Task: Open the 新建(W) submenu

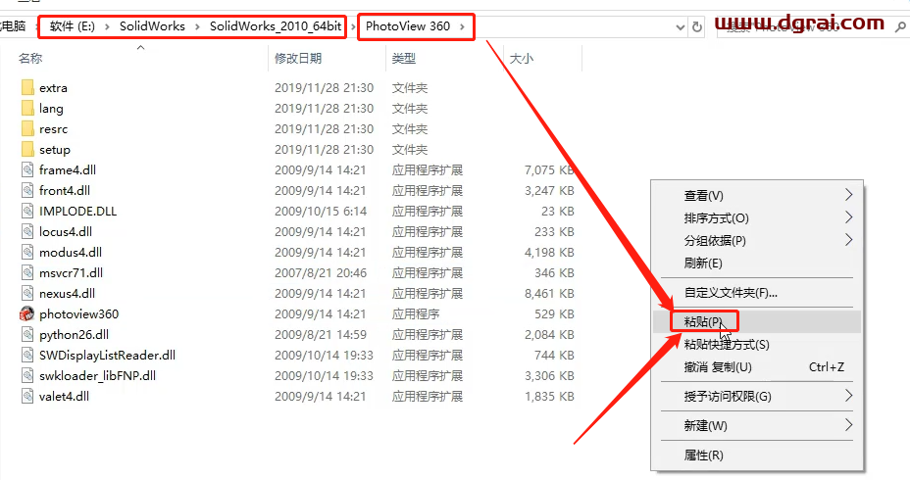Action: [x=757, y=425]
